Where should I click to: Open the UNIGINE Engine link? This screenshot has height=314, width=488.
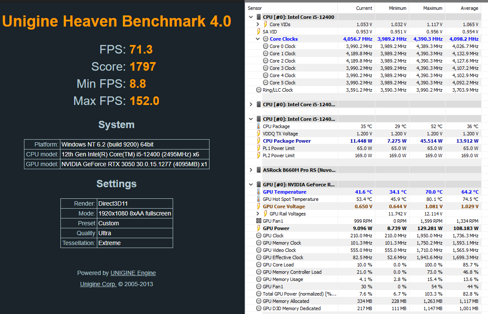[x=133, y=273]
